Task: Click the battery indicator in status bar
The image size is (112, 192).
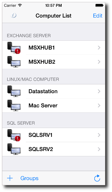Action: point(99,5)
